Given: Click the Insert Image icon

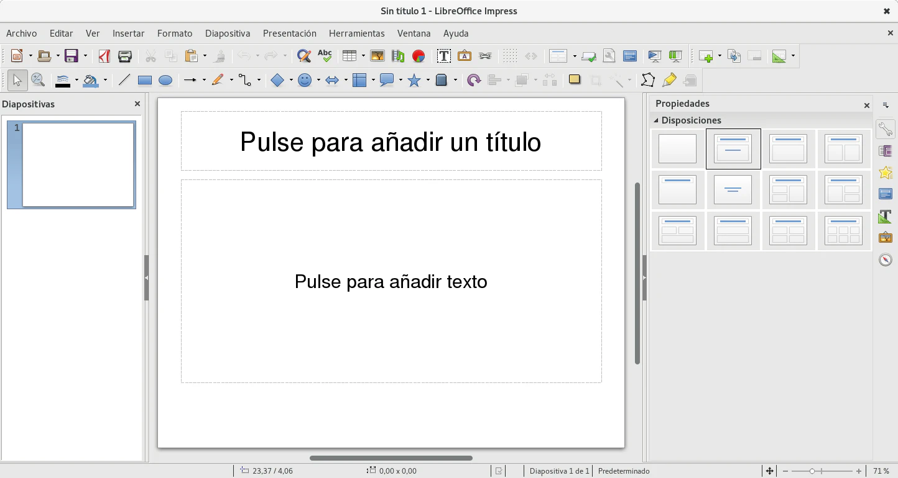Looking at the screenshot, I should pos(377,56).
